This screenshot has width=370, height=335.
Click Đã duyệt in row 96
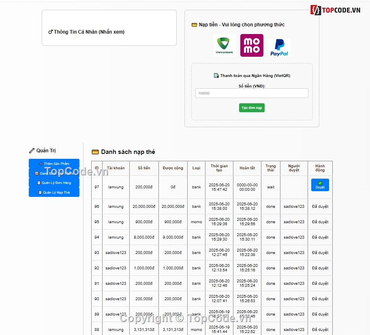pyautogui.click(x=320, y=207)
